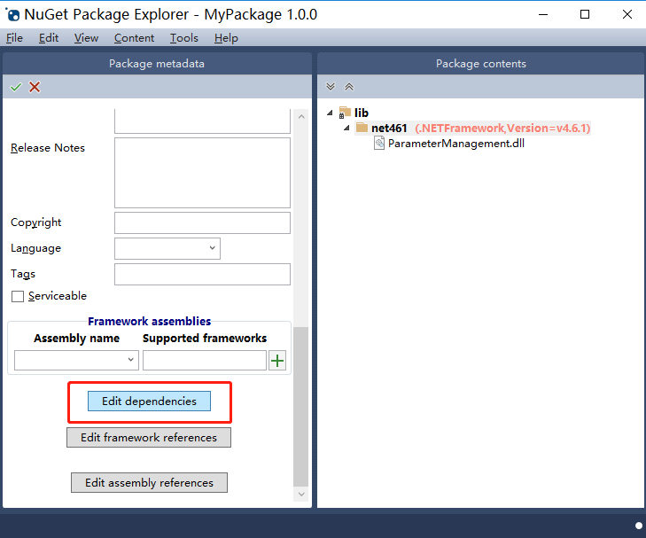
Task: Click the metadata vertical scrollbar thumb
Action: (301, 407)
